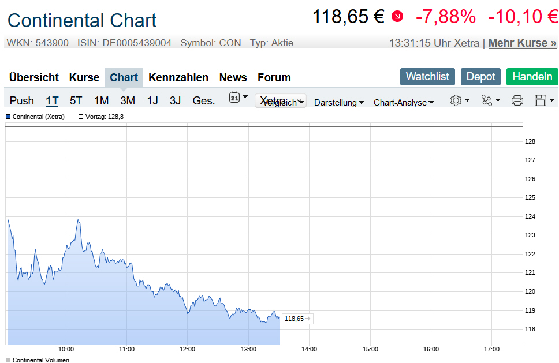Viewport: 559px width, 363px height.
Task: Open the calendar date picker icon
Action: click(234, 98)
